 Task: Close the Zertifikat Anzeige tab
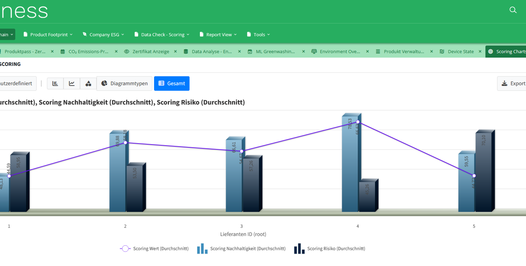click(175, 51)
